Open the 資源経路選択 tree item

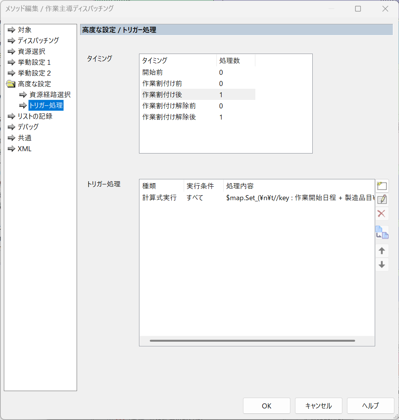click(50, 94)
